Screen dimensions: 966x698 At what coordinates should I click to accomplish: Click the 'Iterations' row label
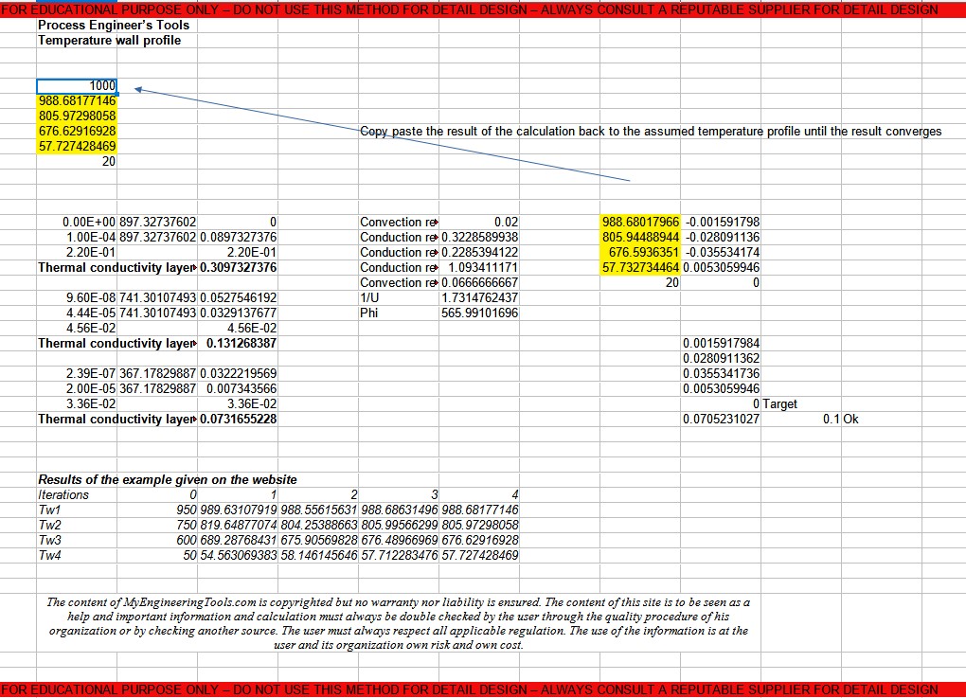click(63, 494)
